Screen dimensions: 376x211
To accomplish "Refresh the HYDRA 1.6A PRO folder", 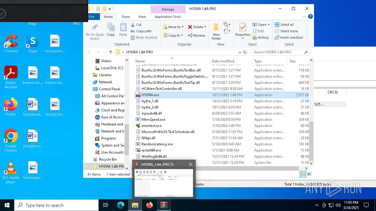I will (x=245, y=52).
